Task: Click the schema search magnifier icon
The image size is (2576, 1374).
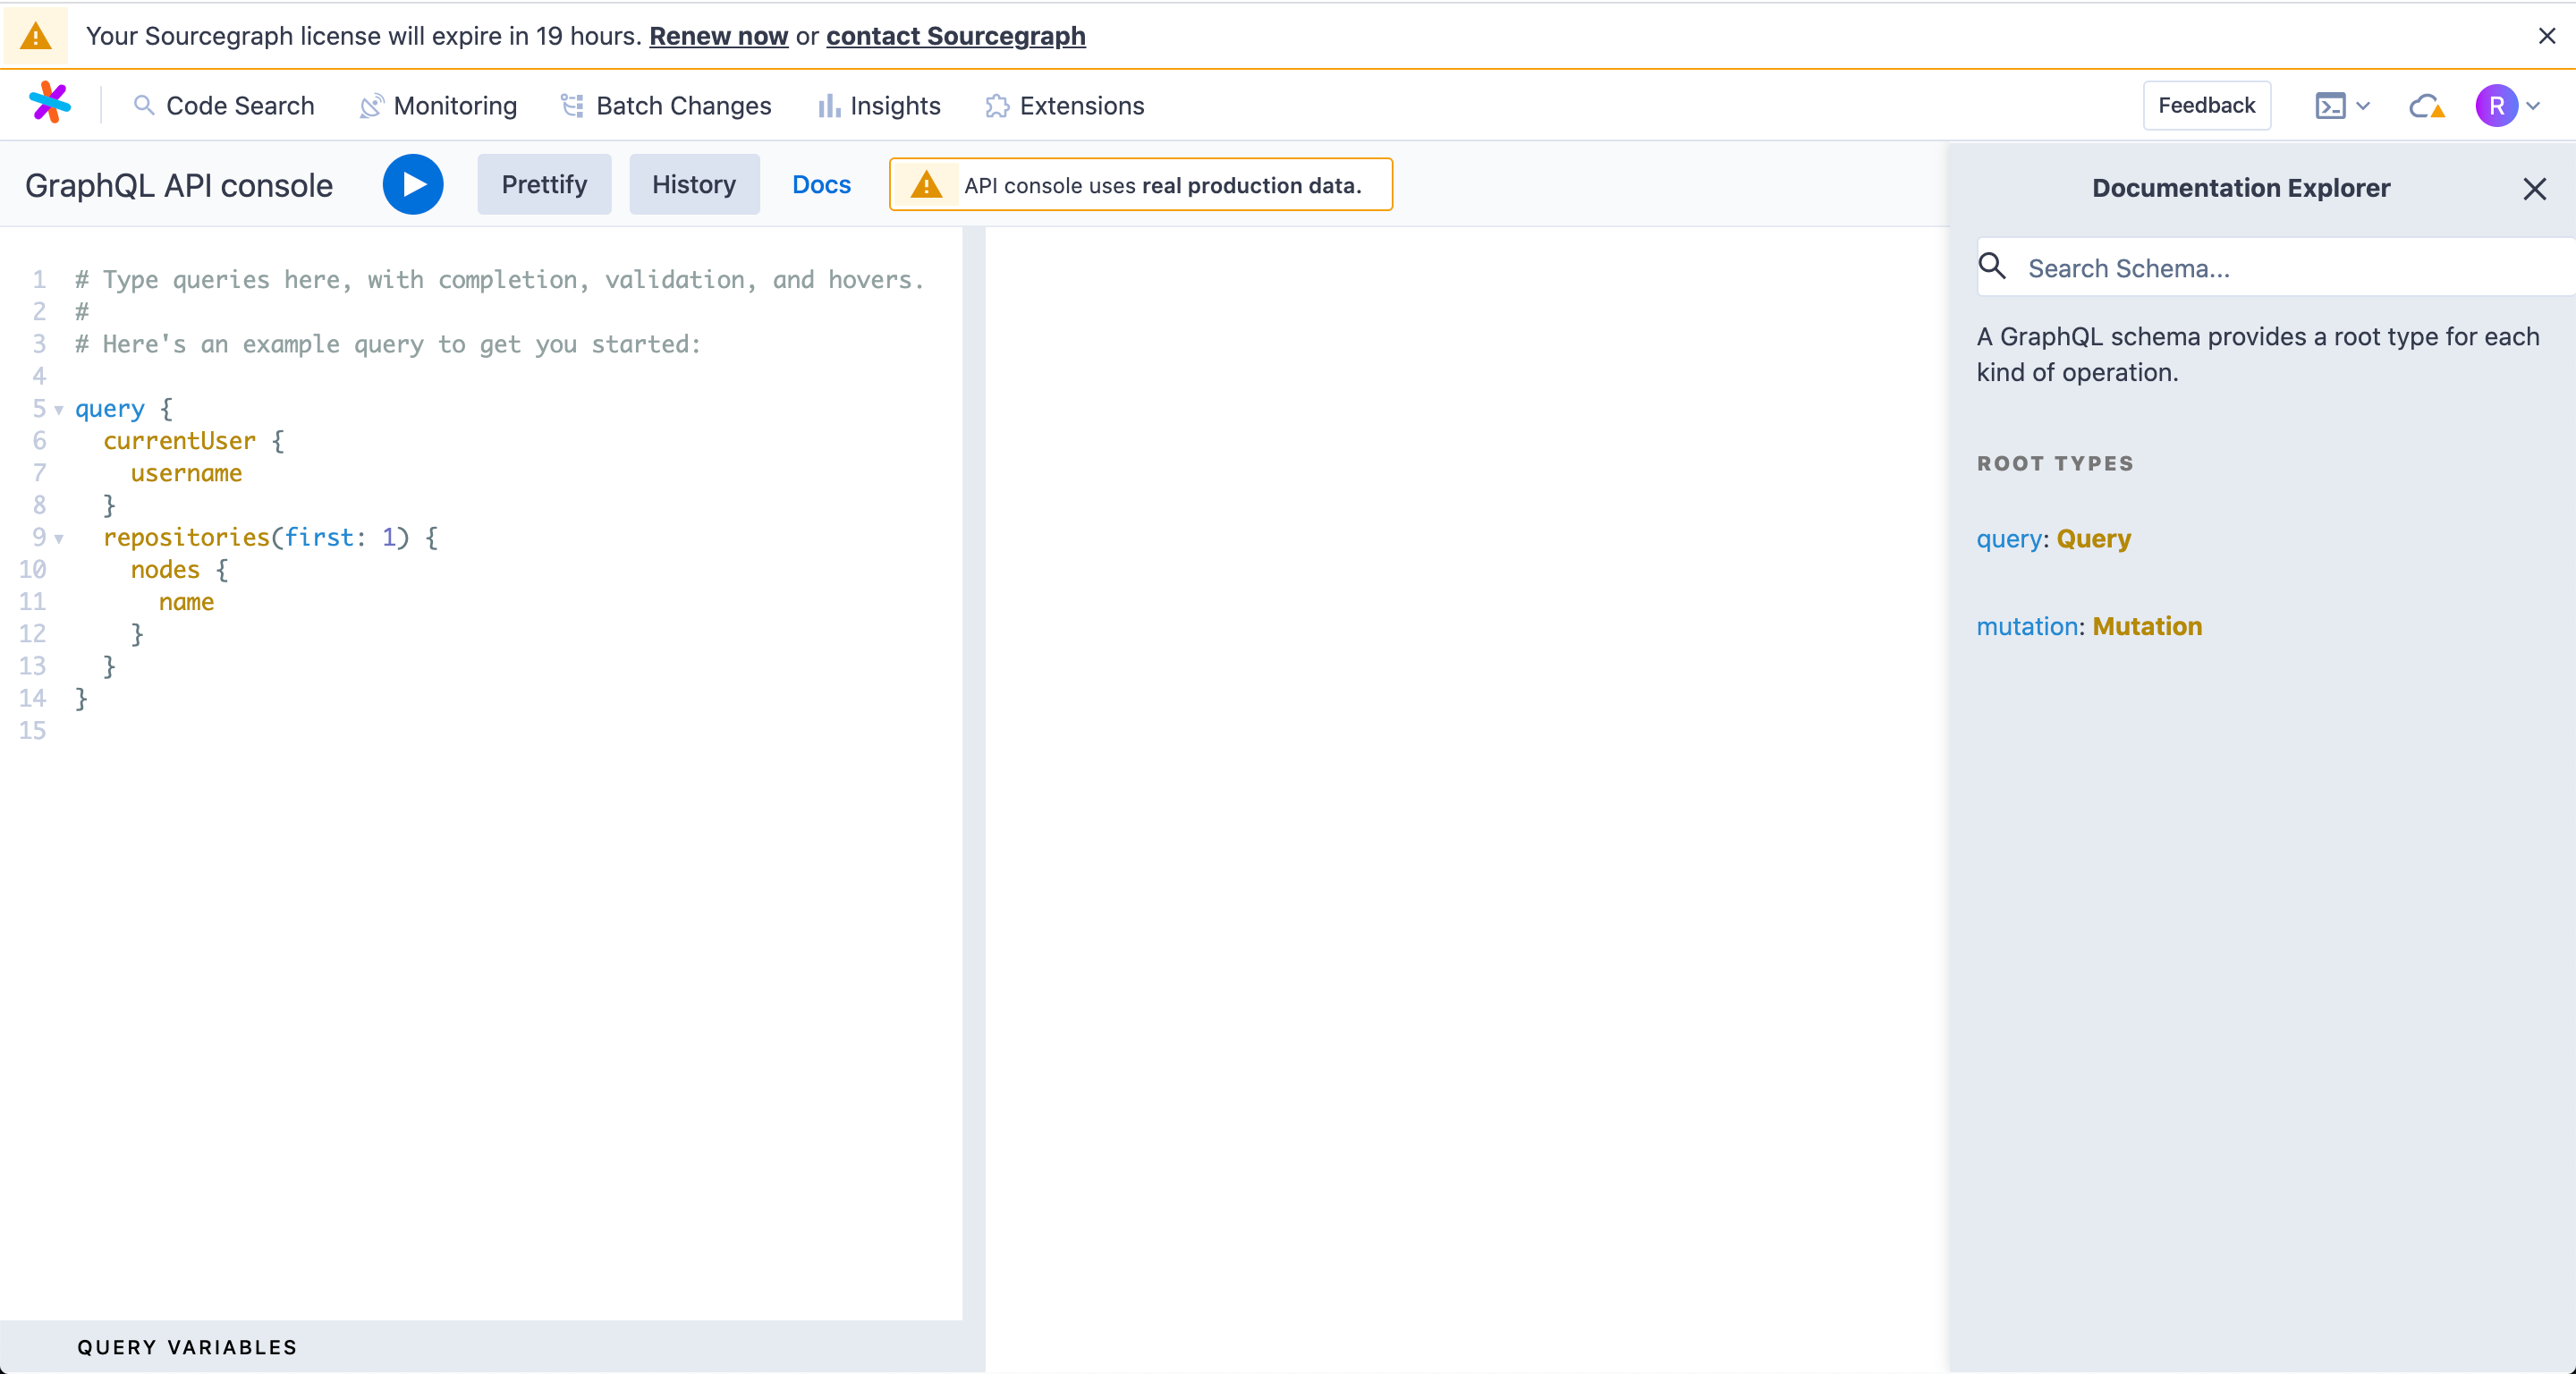Action: click(1992, 266)
